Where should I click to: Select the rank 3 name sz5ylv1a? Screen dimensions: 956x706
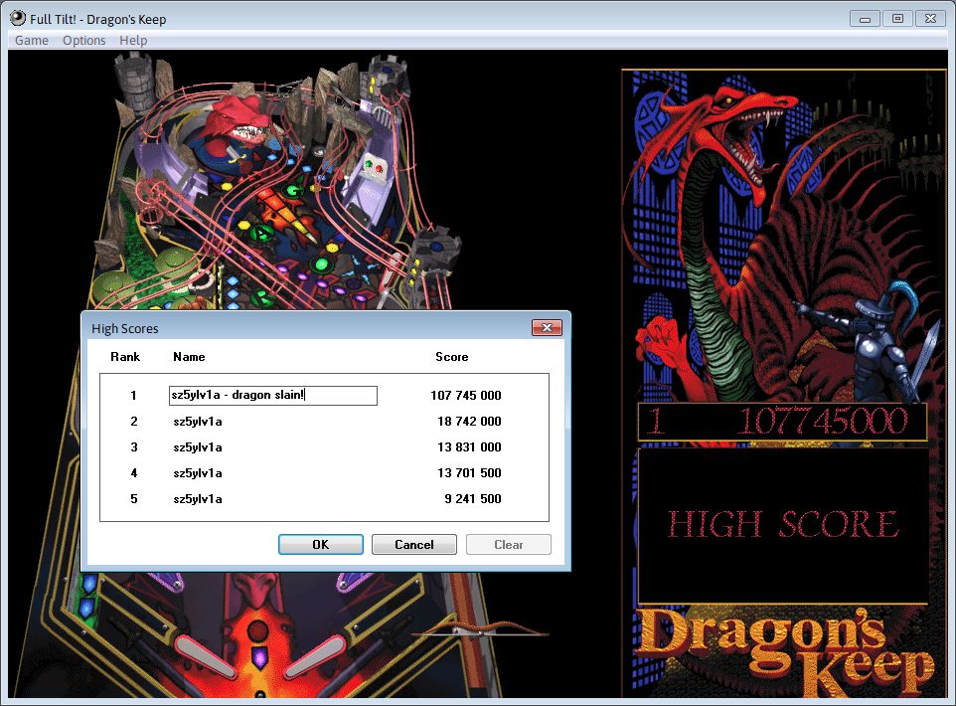(198, 447)
